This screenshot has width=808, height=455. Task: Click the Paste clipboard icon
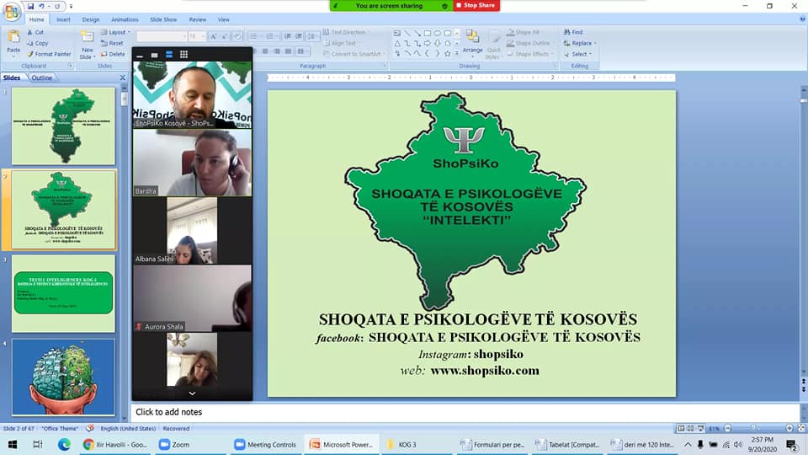tap(13, 38)
